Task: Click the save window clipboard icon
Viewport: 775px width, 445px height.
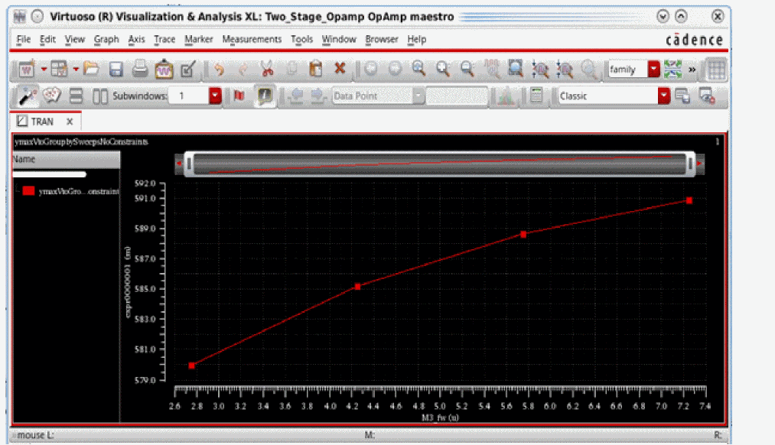Action: click(x=164, y=70)
